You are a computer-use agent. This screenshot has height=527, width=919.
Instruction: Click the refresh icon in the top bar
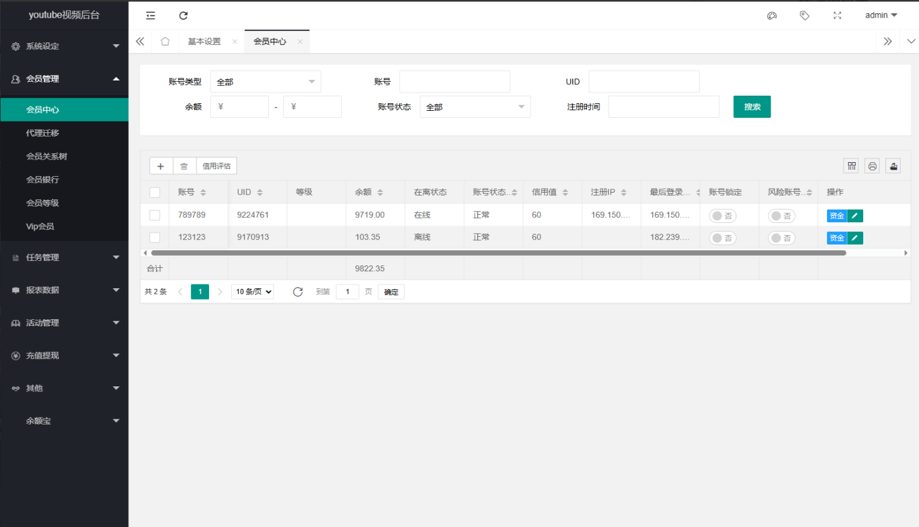point(183,16)
